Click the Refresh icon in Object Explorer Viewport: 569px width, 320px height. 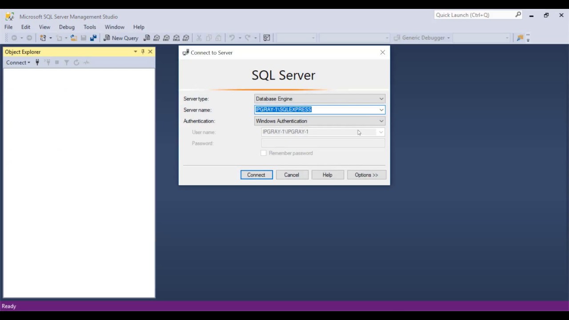pyautogui.click(x=76, y=63)
